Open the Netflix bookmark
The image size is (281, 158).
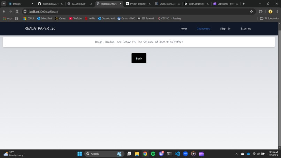[90, 18]
